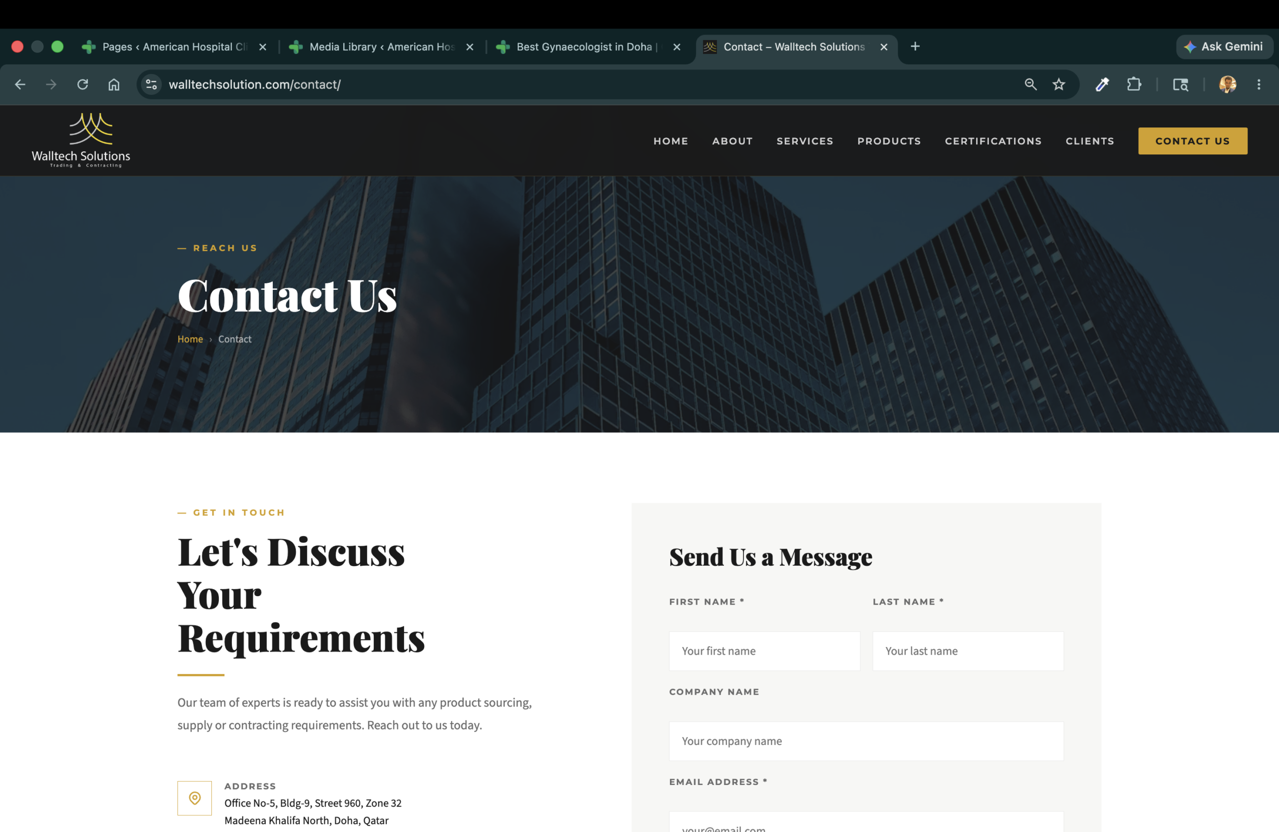
Task: Click the address bar URL walltechsolution.com/contact/
Action: [x=255, y=84]
